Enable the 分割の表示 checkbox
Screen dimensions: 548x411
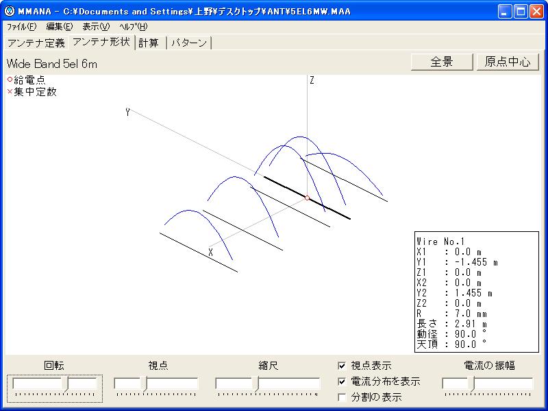(x=342, y=397)
